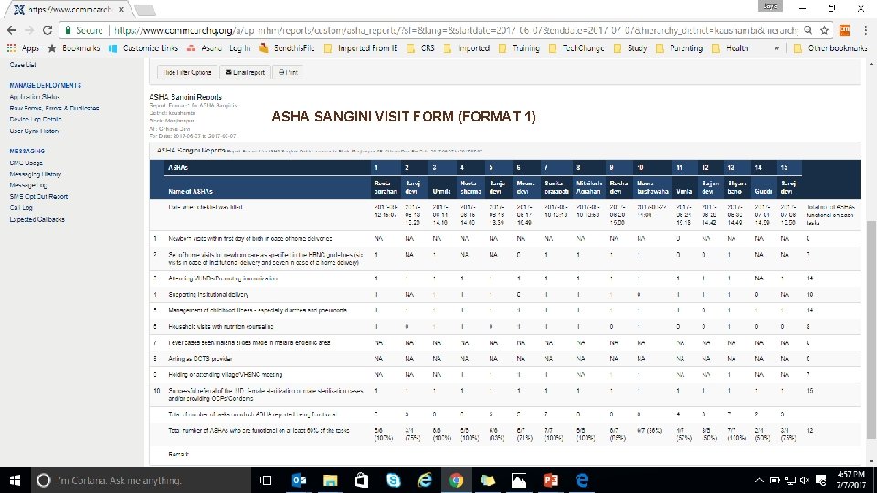Open Microsoft Edge from the taskbar
Viewport: 877px width, 493px height.
[x=582, y=480]
